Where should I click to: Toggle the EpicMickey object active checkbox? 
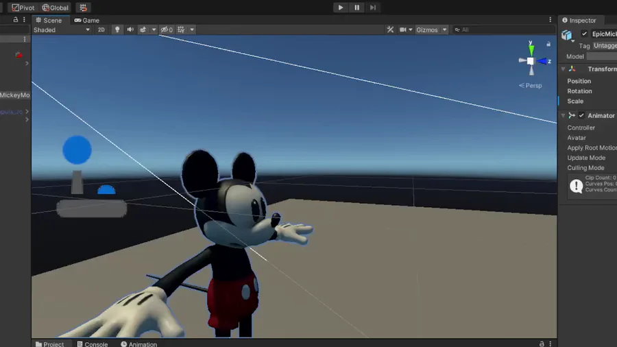click(x=584, y=34)
